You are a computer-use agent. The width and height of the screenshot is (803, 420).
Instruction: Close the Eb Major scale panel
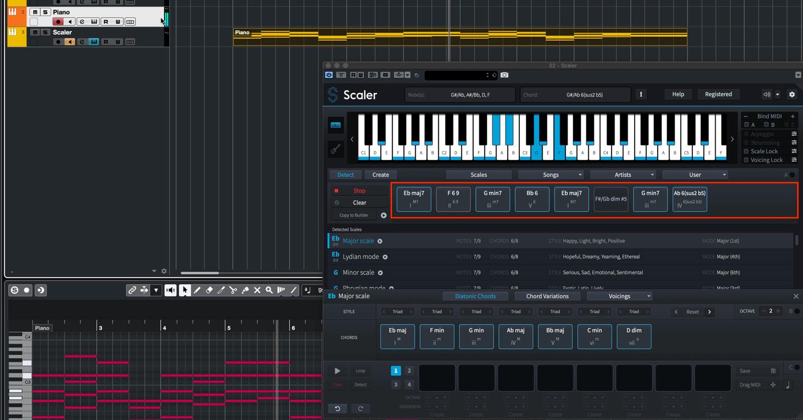pos(796,296)
